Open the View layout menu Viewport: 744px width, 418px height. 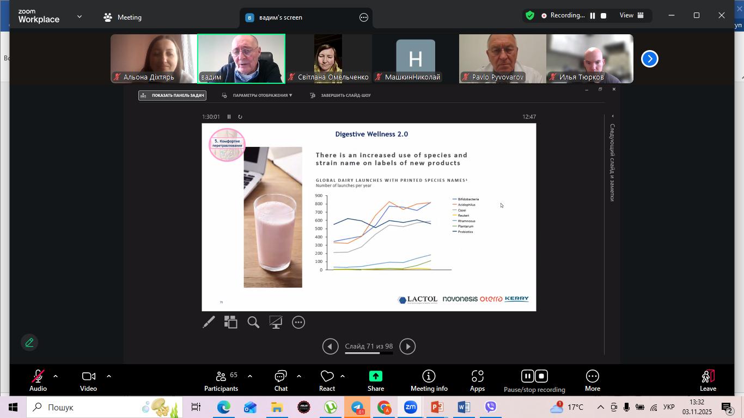[x=631, y=16]
